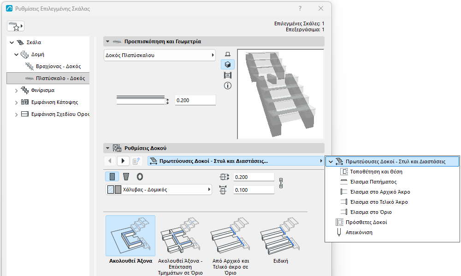Click the beam width field showing 0.100

point(254,190)
